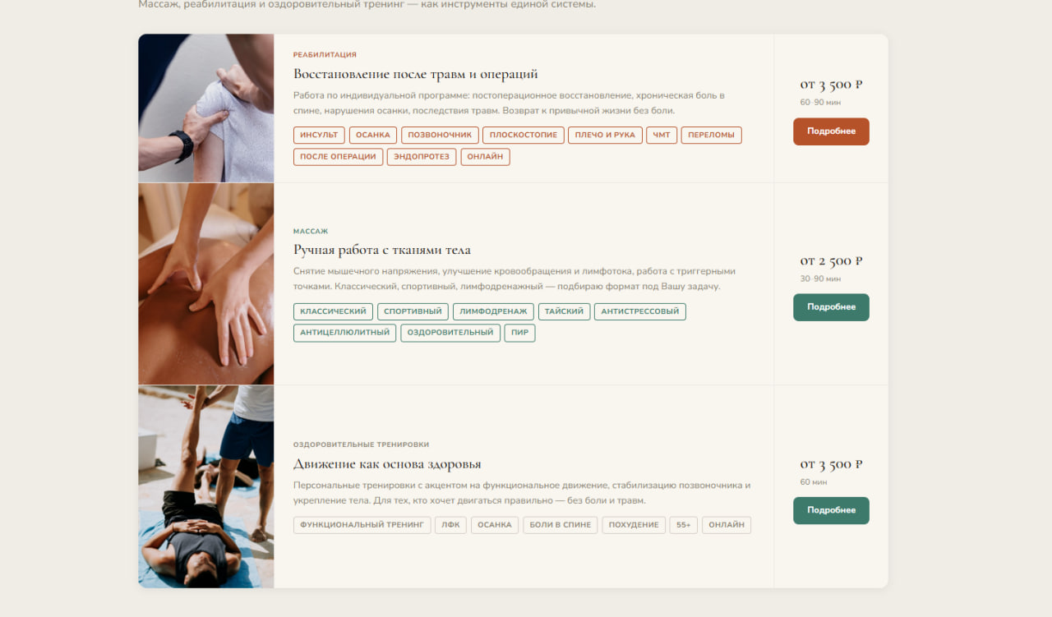
Task: Click heading Движение как основа здоровья
Action: pyautogui.click(x=387, y=464)
